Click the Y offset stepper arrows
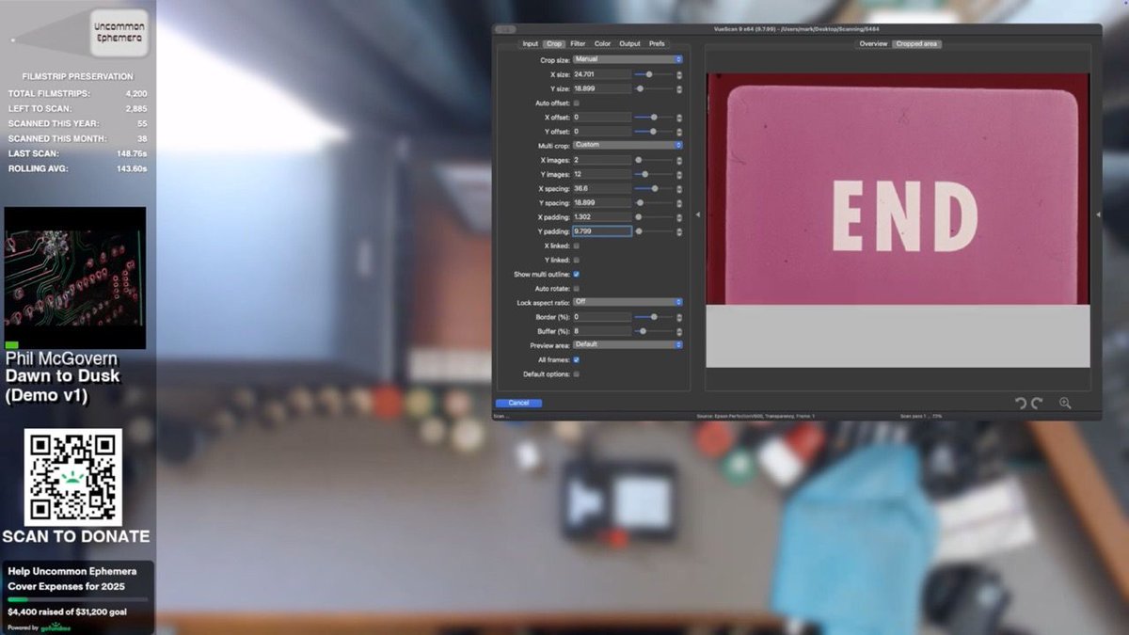Viewport: 1129px width, 635px height. coord(679,132)
